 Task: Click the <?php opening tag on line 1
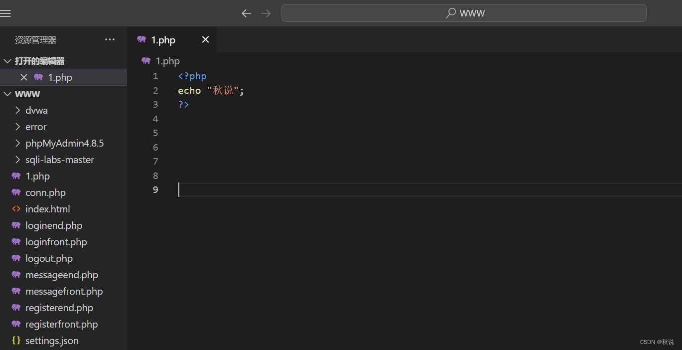192,76
